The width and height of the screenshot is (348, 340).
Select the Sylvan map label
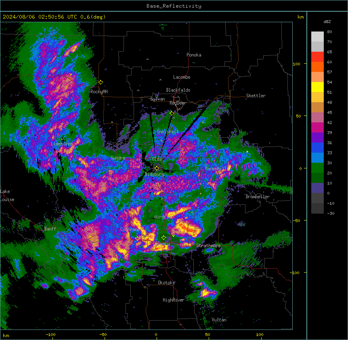pyautogui.click(x=157, y=99)
